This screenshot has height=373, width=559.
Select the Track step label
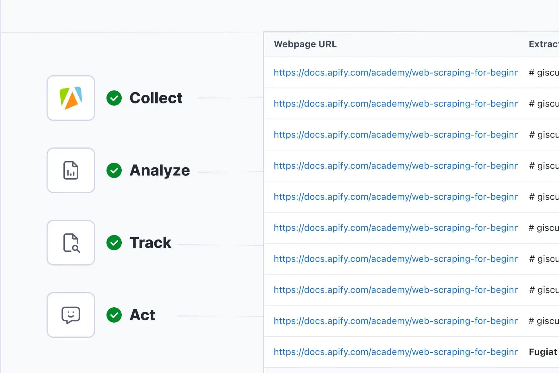click(x=150, y=243)
